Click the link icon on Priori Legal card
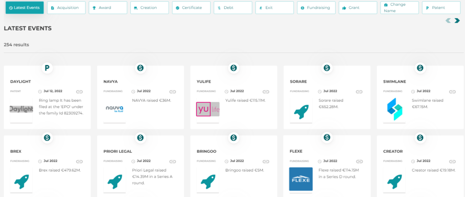465x197 pixels. [173, 162]
